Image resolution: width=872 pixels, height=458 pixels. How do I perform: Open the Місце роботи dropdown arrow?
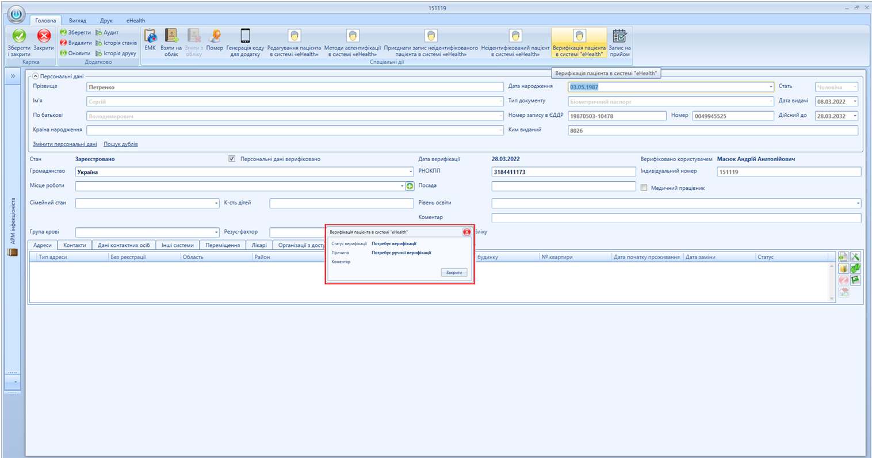tap(402, 186)
